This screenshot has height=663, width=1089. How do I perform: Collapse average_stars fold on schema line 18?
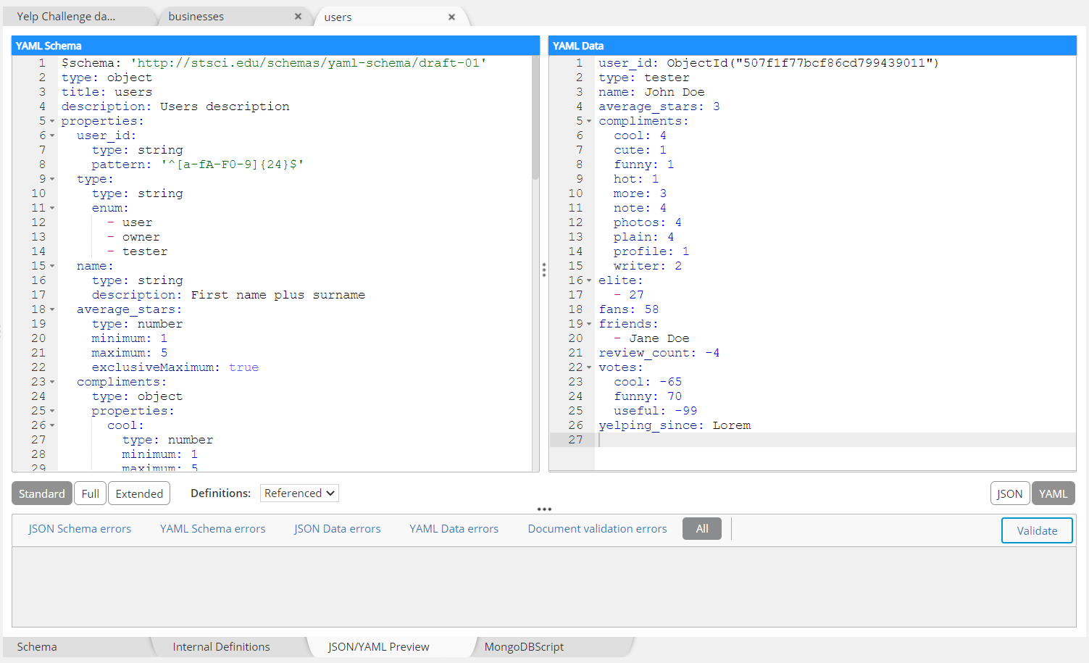click(52, 309)
